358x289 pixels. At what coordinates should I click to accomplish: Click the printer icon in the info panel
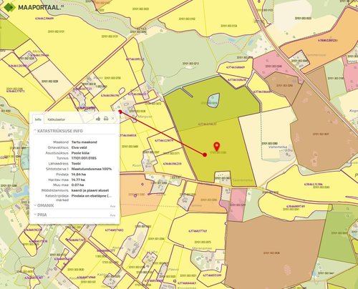106,119
